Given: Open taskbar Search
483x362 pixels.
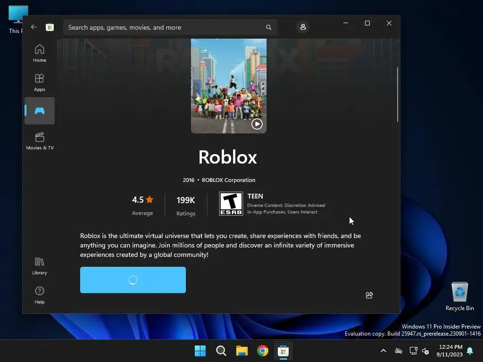Looking at the screenshot, I should 221,351.
